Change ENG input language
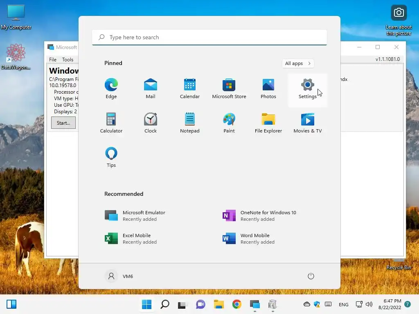 [x=344, y=304]
